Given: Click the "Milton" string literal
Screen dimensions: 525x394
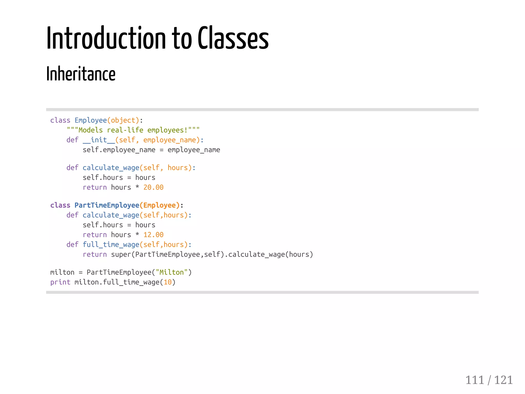Looking at the screenshot, I should coord(171,272).
